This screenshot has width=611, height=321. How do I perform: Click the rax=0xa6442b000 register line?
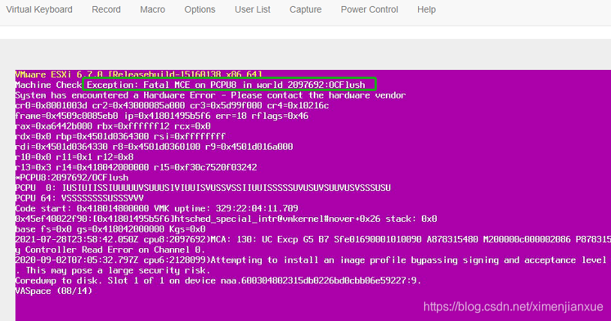coord(113,126)
